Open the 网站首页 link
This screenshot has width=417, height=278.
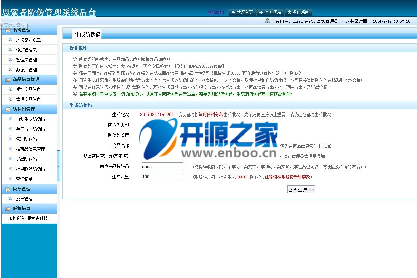click(216, 12)
